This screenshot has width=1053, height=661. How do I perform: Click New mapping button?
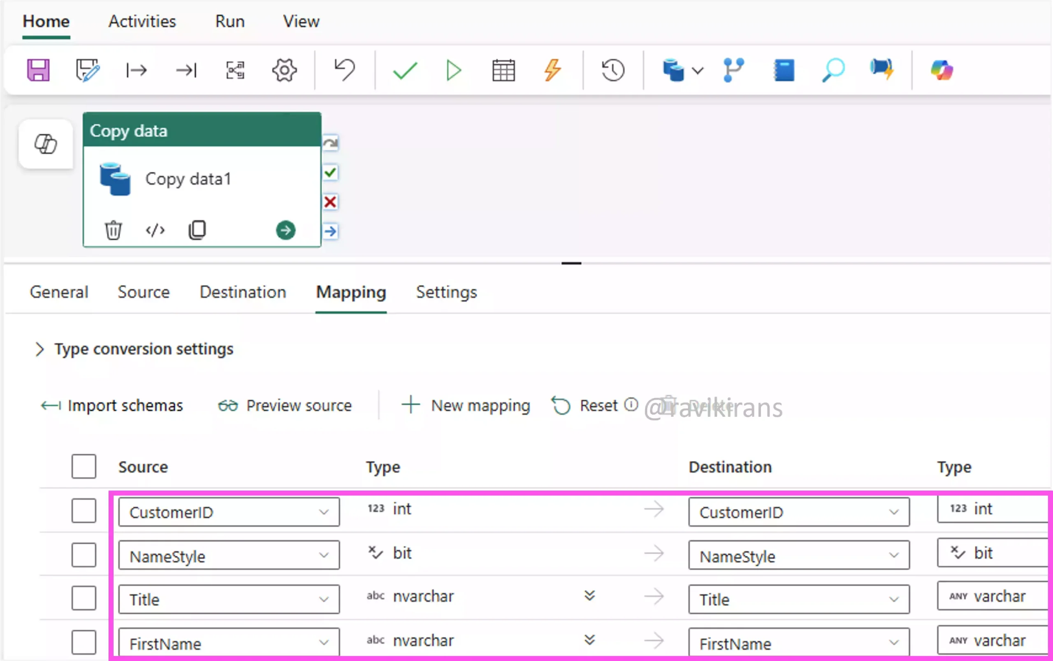click(x=466, y=405)
